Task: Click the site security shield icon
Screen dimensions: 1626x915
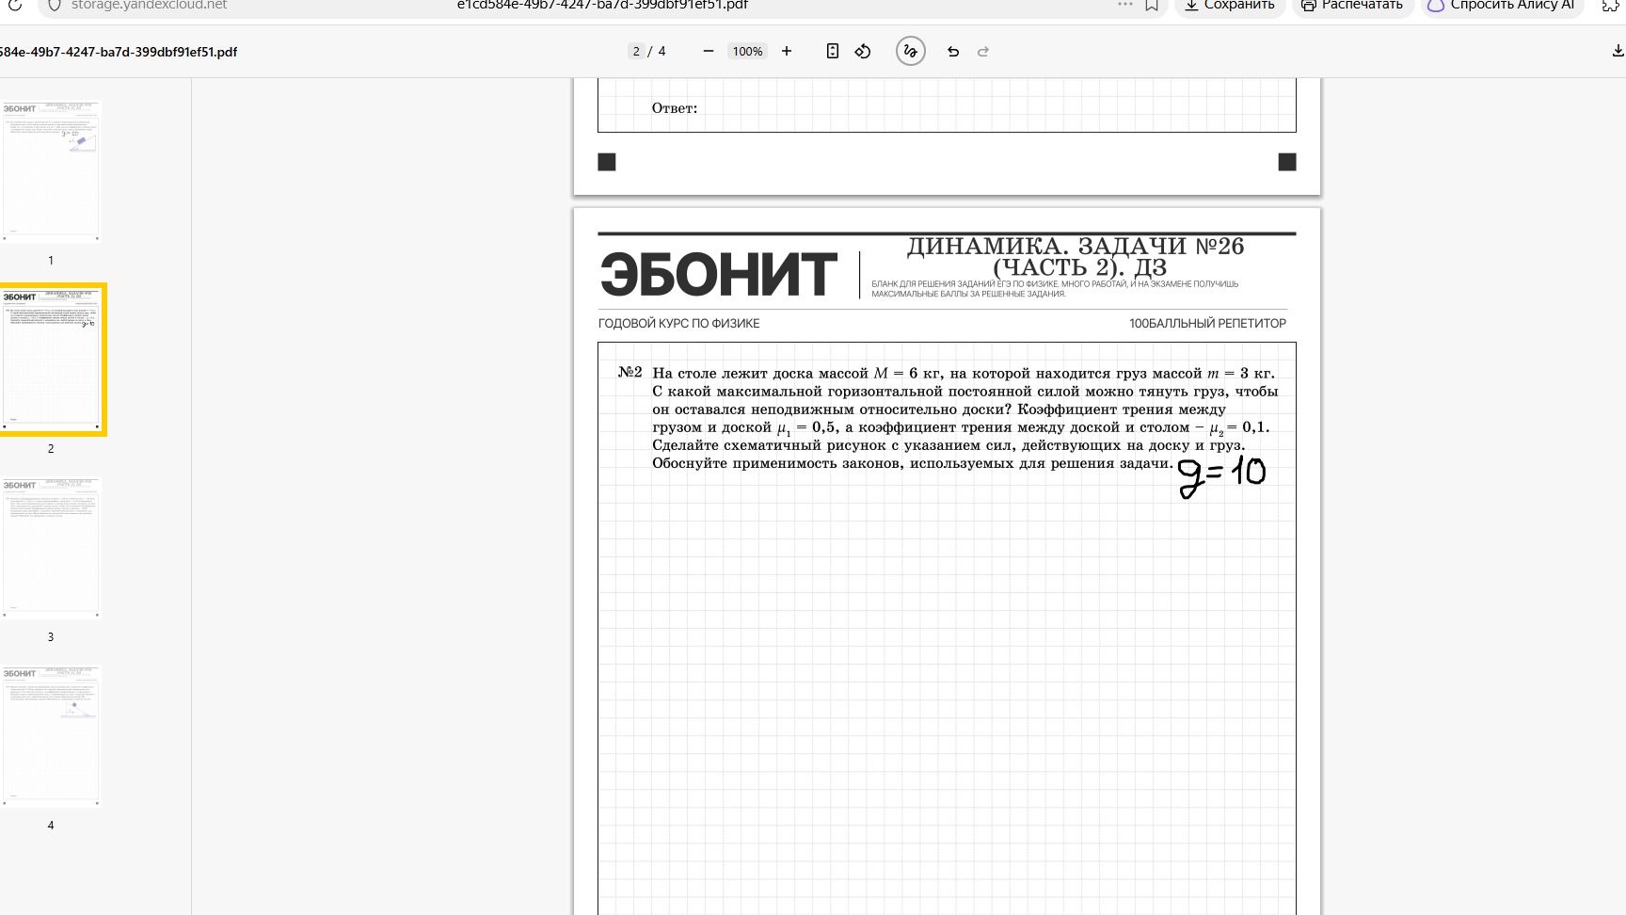Action: click(54, 5)
